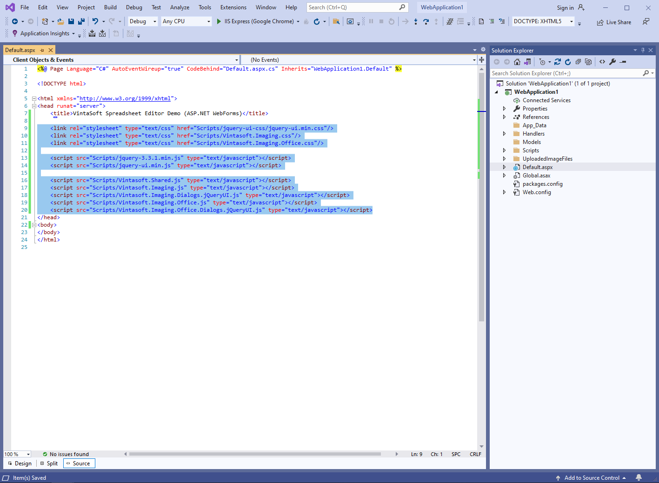Click the Home icon in Solution Explorer

point(517,62)
